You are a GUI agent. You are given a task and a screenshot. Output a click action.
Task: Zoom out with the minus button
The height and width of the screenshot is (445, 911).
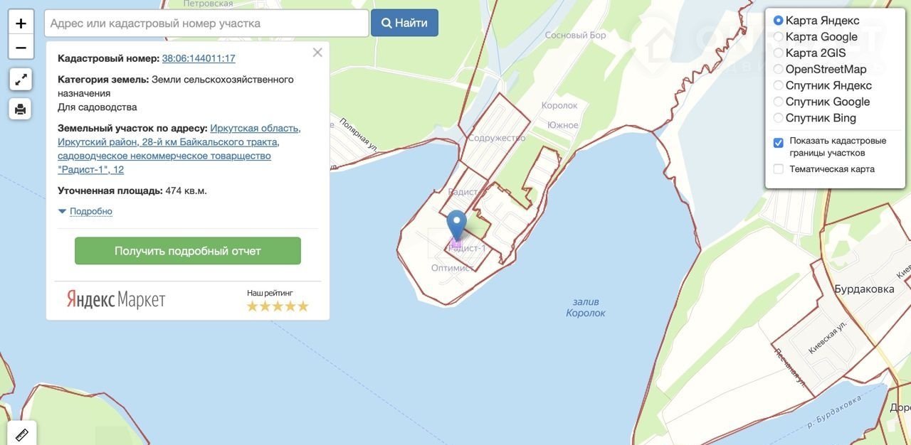(x=21, y=48)
